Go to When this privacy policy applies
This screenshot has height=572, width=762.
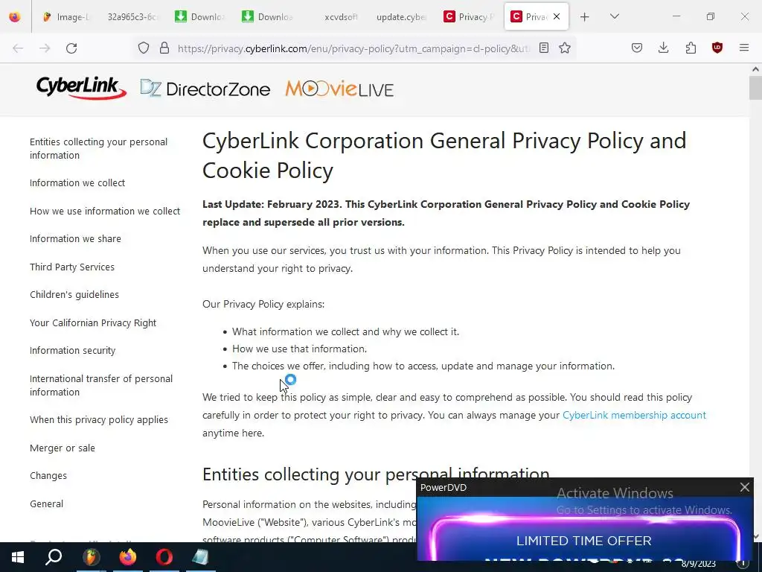point(99,420)
